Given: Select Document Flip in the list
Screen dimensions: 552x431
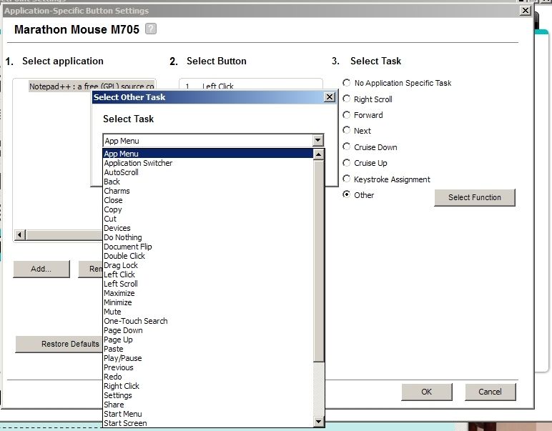Looking at the screenshot, I should (207, 247).
